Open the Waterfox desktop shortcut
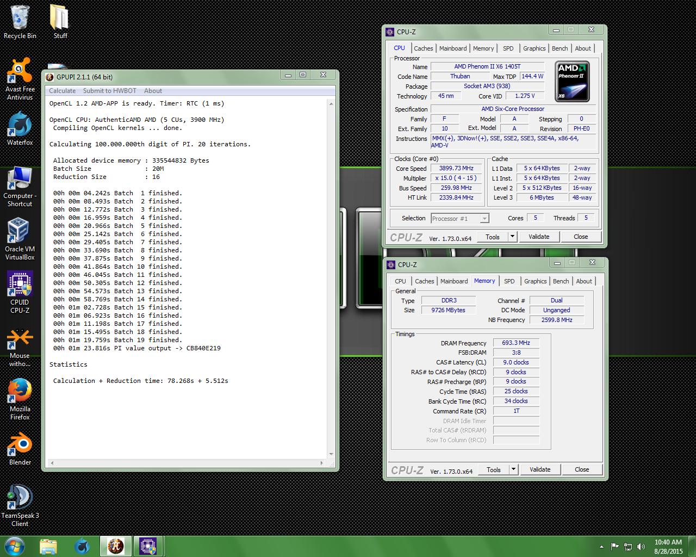Viewport: 696px width, 557px height. coord(20,128)
